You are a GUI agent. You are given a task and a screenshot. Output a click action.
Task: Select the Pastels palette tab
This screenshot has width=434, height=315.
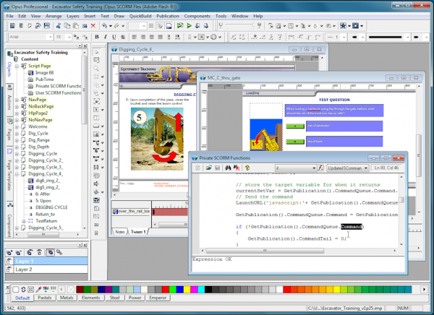pyautogui.click(x=45, y=298)
